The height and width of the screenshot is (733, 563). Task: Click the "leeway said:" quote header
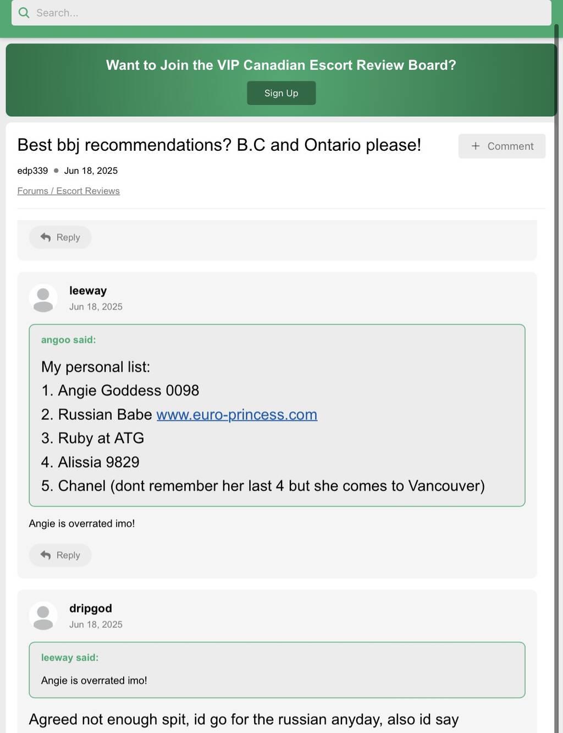click(x=70, y=658)
